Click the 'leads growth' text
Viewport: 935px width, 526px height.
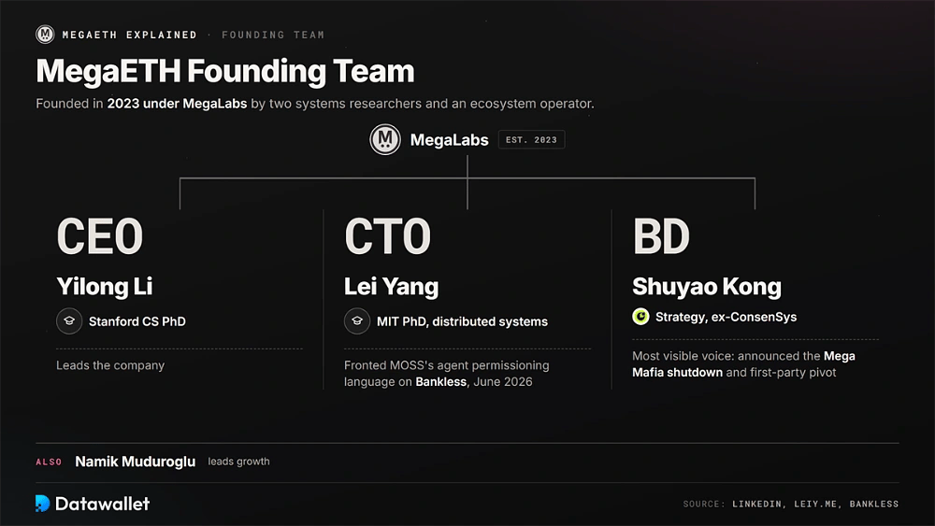238,462
